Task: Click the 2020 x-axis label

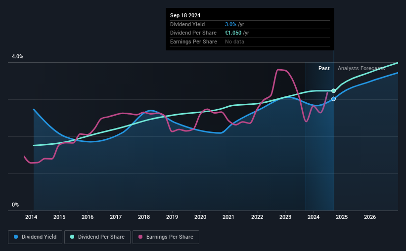Action: (200, 217)
